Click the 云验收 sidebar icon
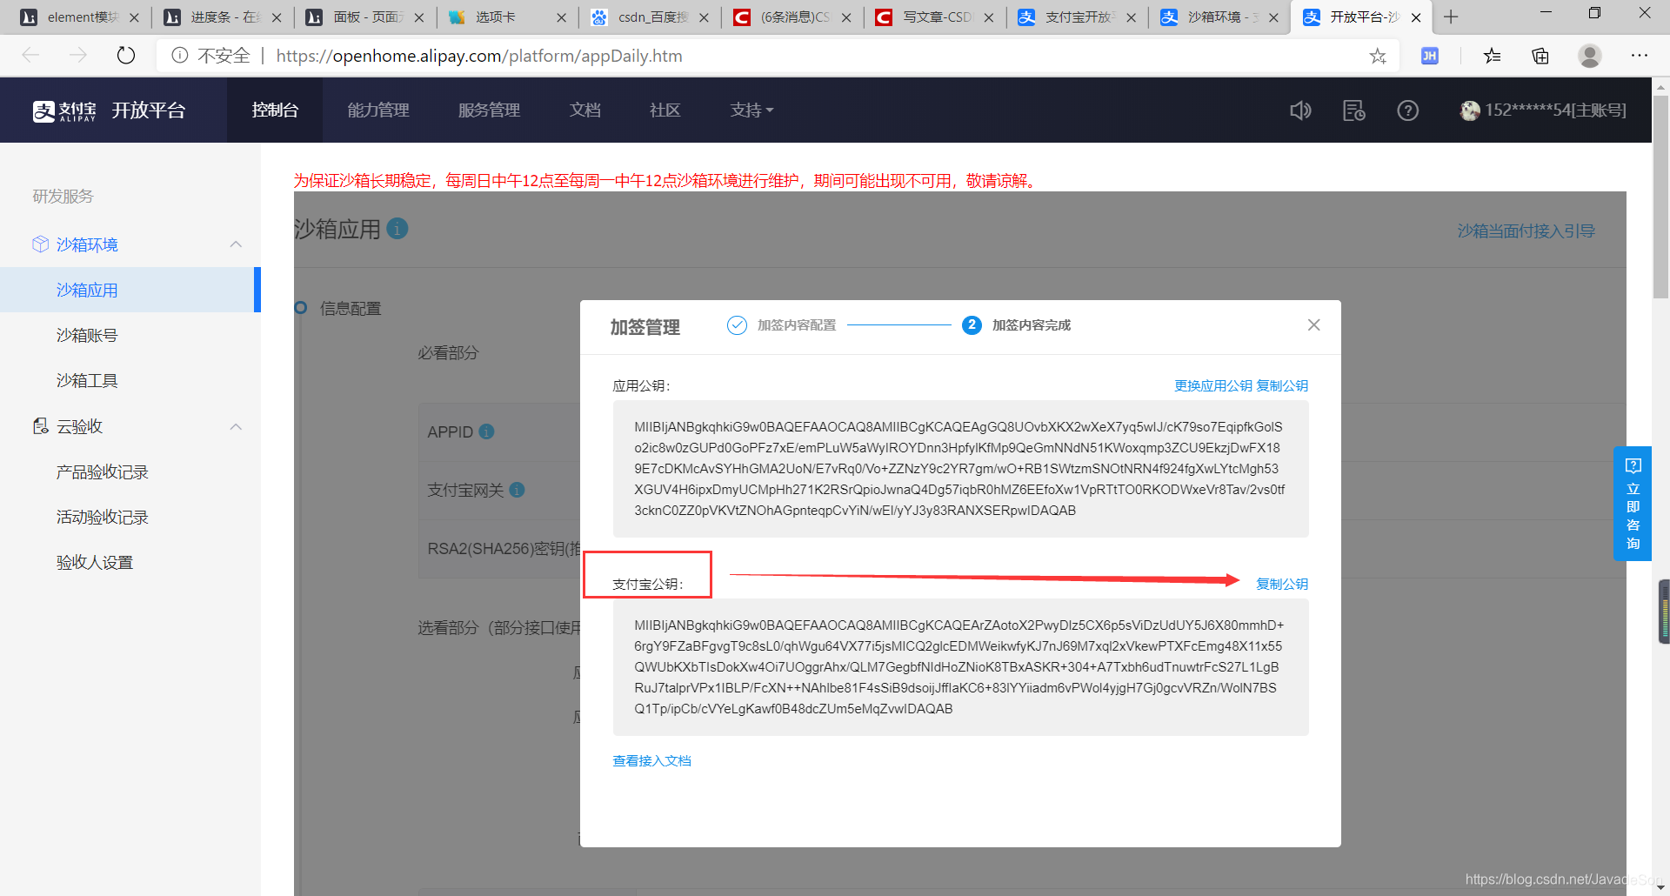1670x896 pixels. (40, 426)
